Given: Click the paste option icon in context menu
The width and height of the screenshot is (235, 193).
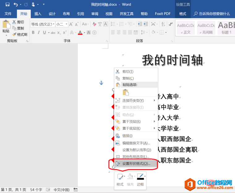Looking at the screenshot, I should tap(126, 92).
